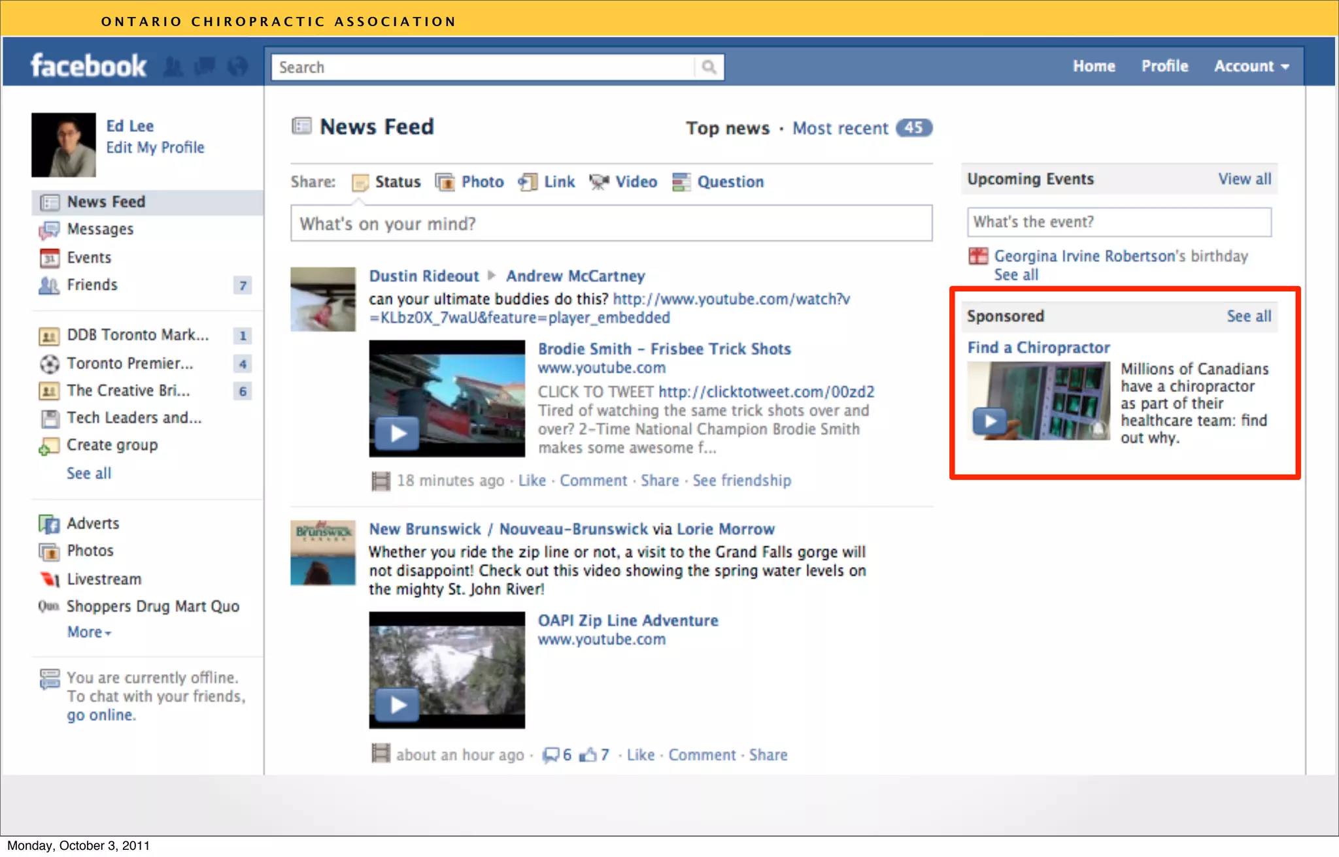Select Photo share option
Image resolution: width=1339 pixels, height=857 pixels.
pos(482,182)
